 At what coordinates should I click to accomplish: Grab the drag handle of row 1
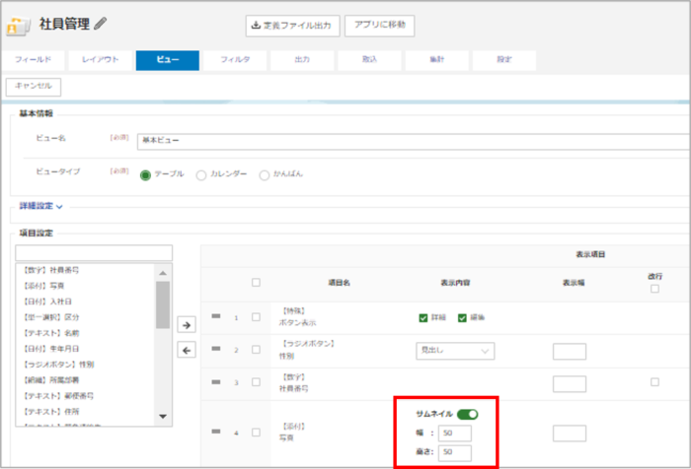(216, 316)
